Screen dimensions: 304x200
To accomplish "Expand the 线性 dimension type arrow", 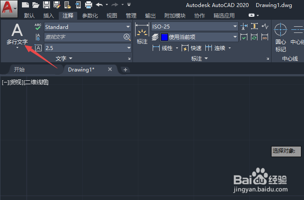I will coord(177,48).
